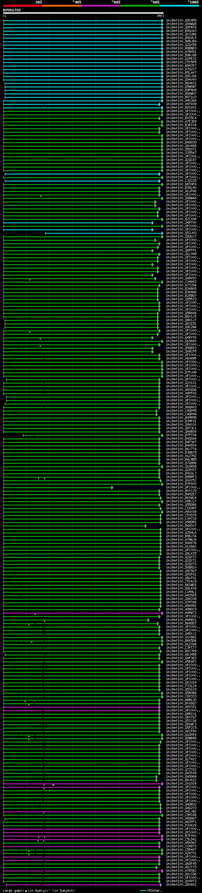This screenshot has width=202, height=893.
Task: Select the last hit UniRef100_Q9U402
Action: 181,885
